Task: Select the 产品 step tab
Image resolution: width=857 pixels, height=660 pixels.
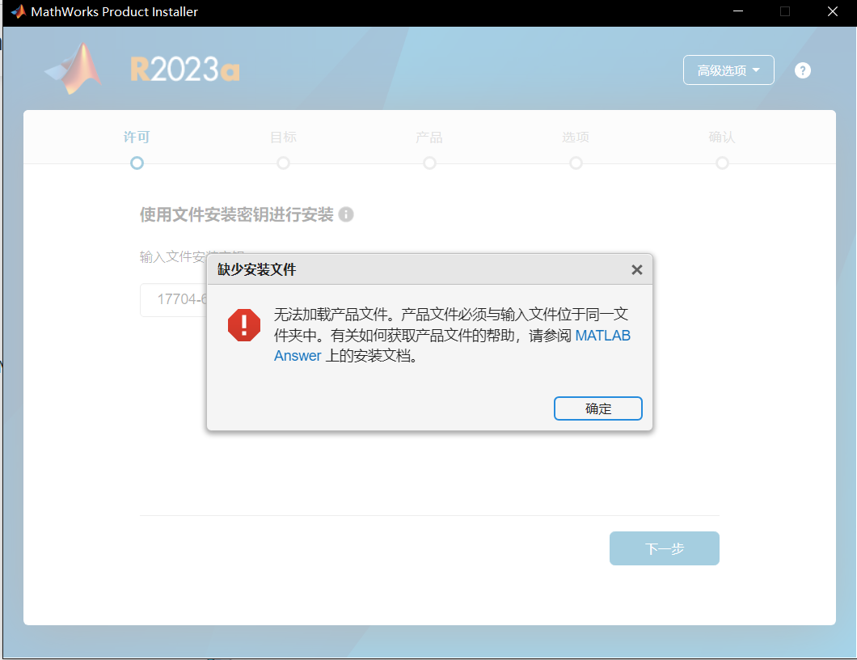Action: [429, 137]
